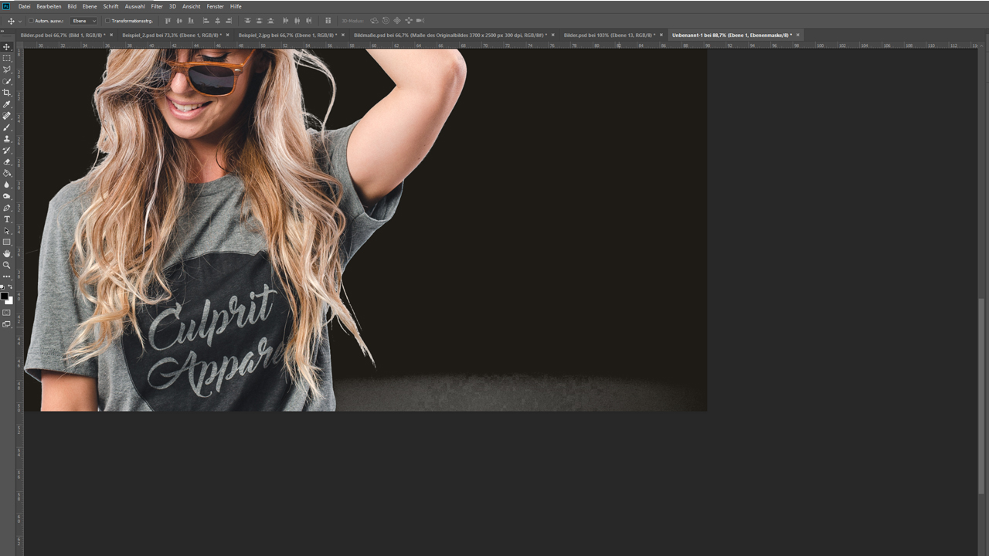Select the Type tool

tap(7, 219)
